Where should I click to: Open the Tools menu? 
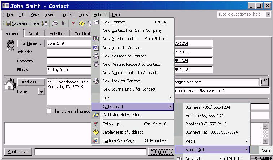tap(83, 14)
